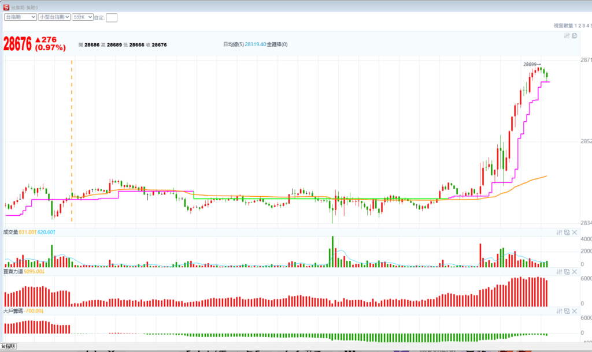The width and height of the screenshot is (592, 352).
Task: Swap indicator in 大戶籌碼 panel
Action: click(x=567, y=311)
